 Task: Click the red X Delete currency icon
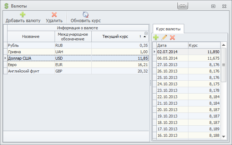click(54, 15)
